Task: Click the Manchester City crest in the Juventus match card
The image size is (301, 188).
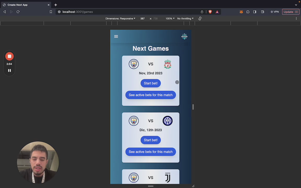Action: point(134,178)
